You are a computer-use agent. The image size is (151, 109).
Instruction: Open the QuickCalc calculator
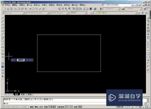click(91, 9)
